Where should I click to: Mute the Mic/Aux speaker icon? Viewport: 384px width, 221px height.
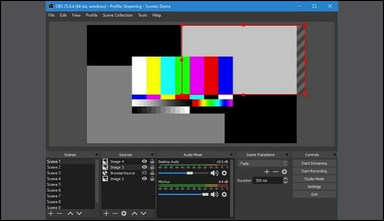214,194
